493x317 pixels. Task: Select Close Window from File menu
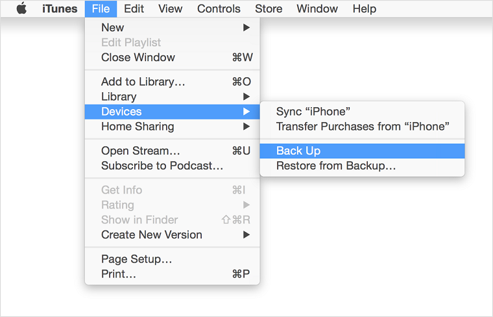point(138,57)
